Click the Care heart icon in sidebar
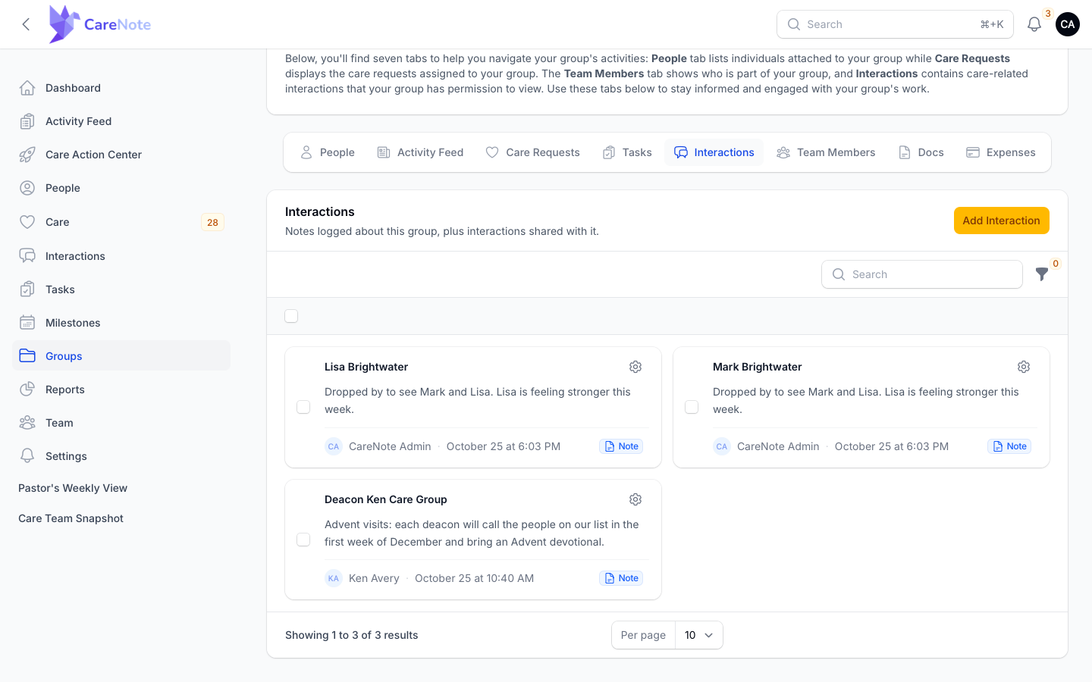This screenshot has height=682, width=1092. pos(27,222)
